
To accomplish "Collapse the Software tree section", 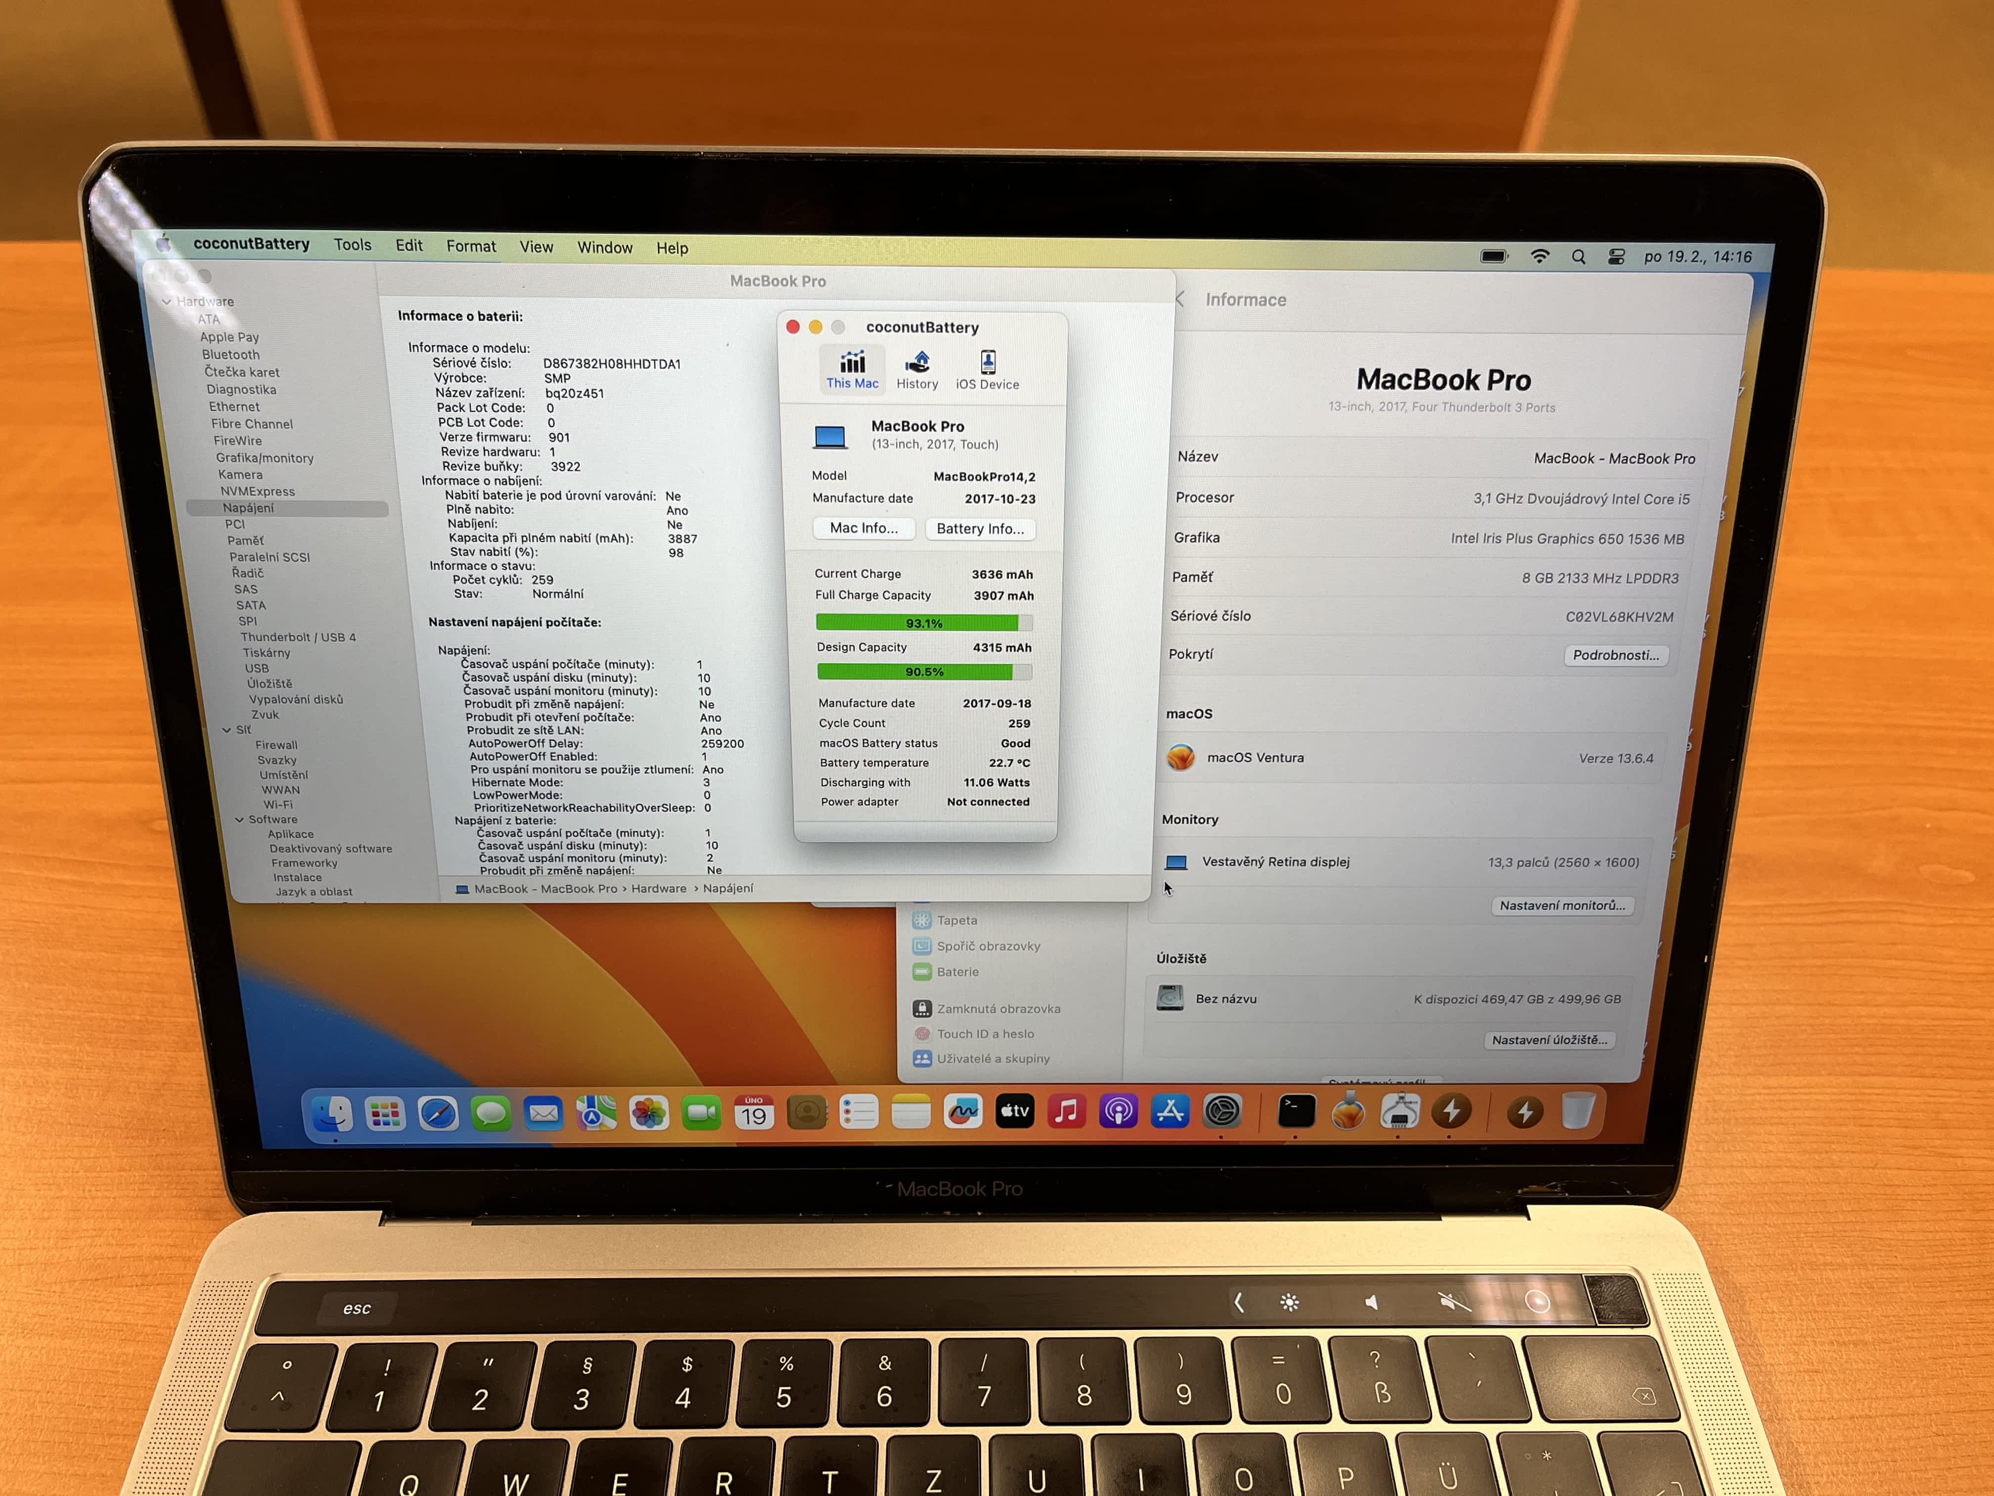I will tap(239, 820).
